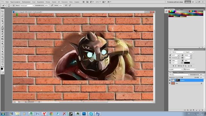Launch Bridge from the application bar
The width and height of the screenshot is (206, 116).
click(84, 2)
